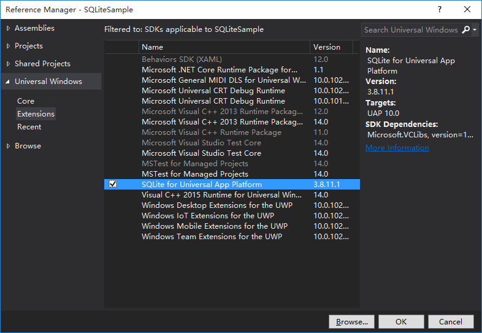
Task: Uncheck the SQLite for Universal App Platform checkbox
Action: (x=113, y=184)
